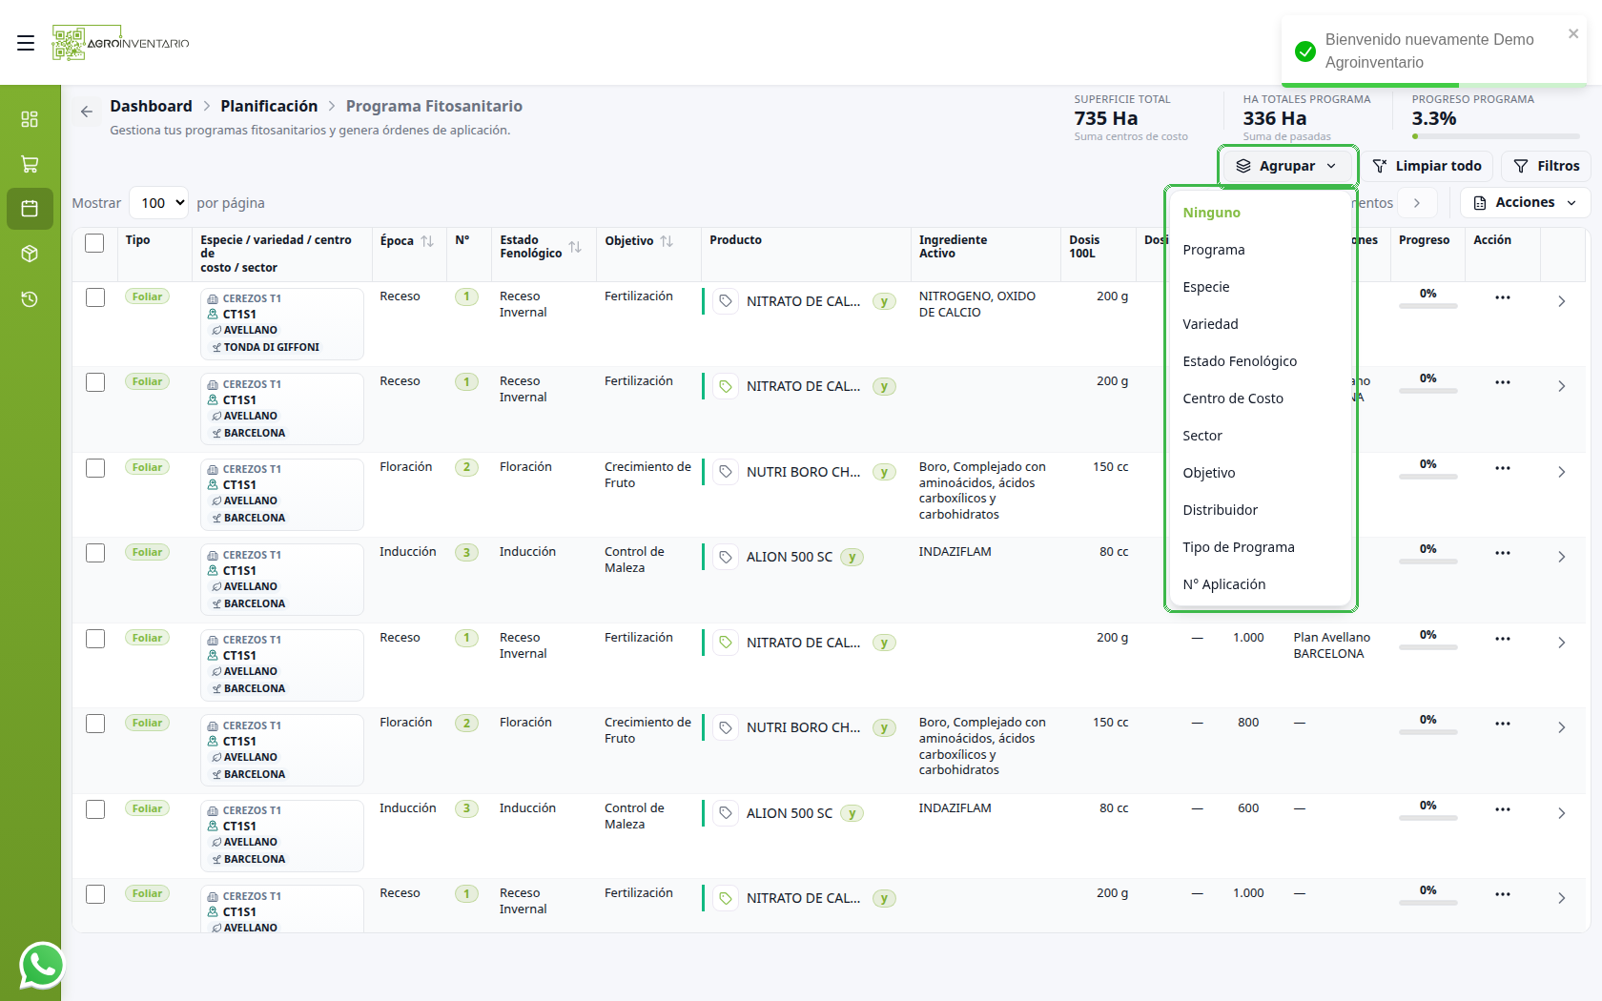
Task: Expand the Plan Avellano row chevron
Action: coord(1561,643)
